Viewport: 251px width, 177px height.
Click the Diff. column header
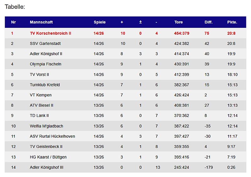click(x=208, y=22)
